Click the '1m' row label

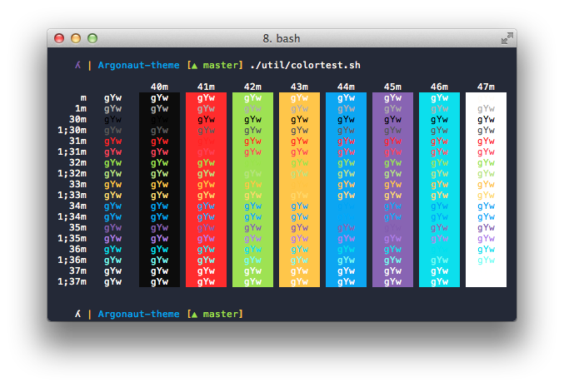[81, 108]
